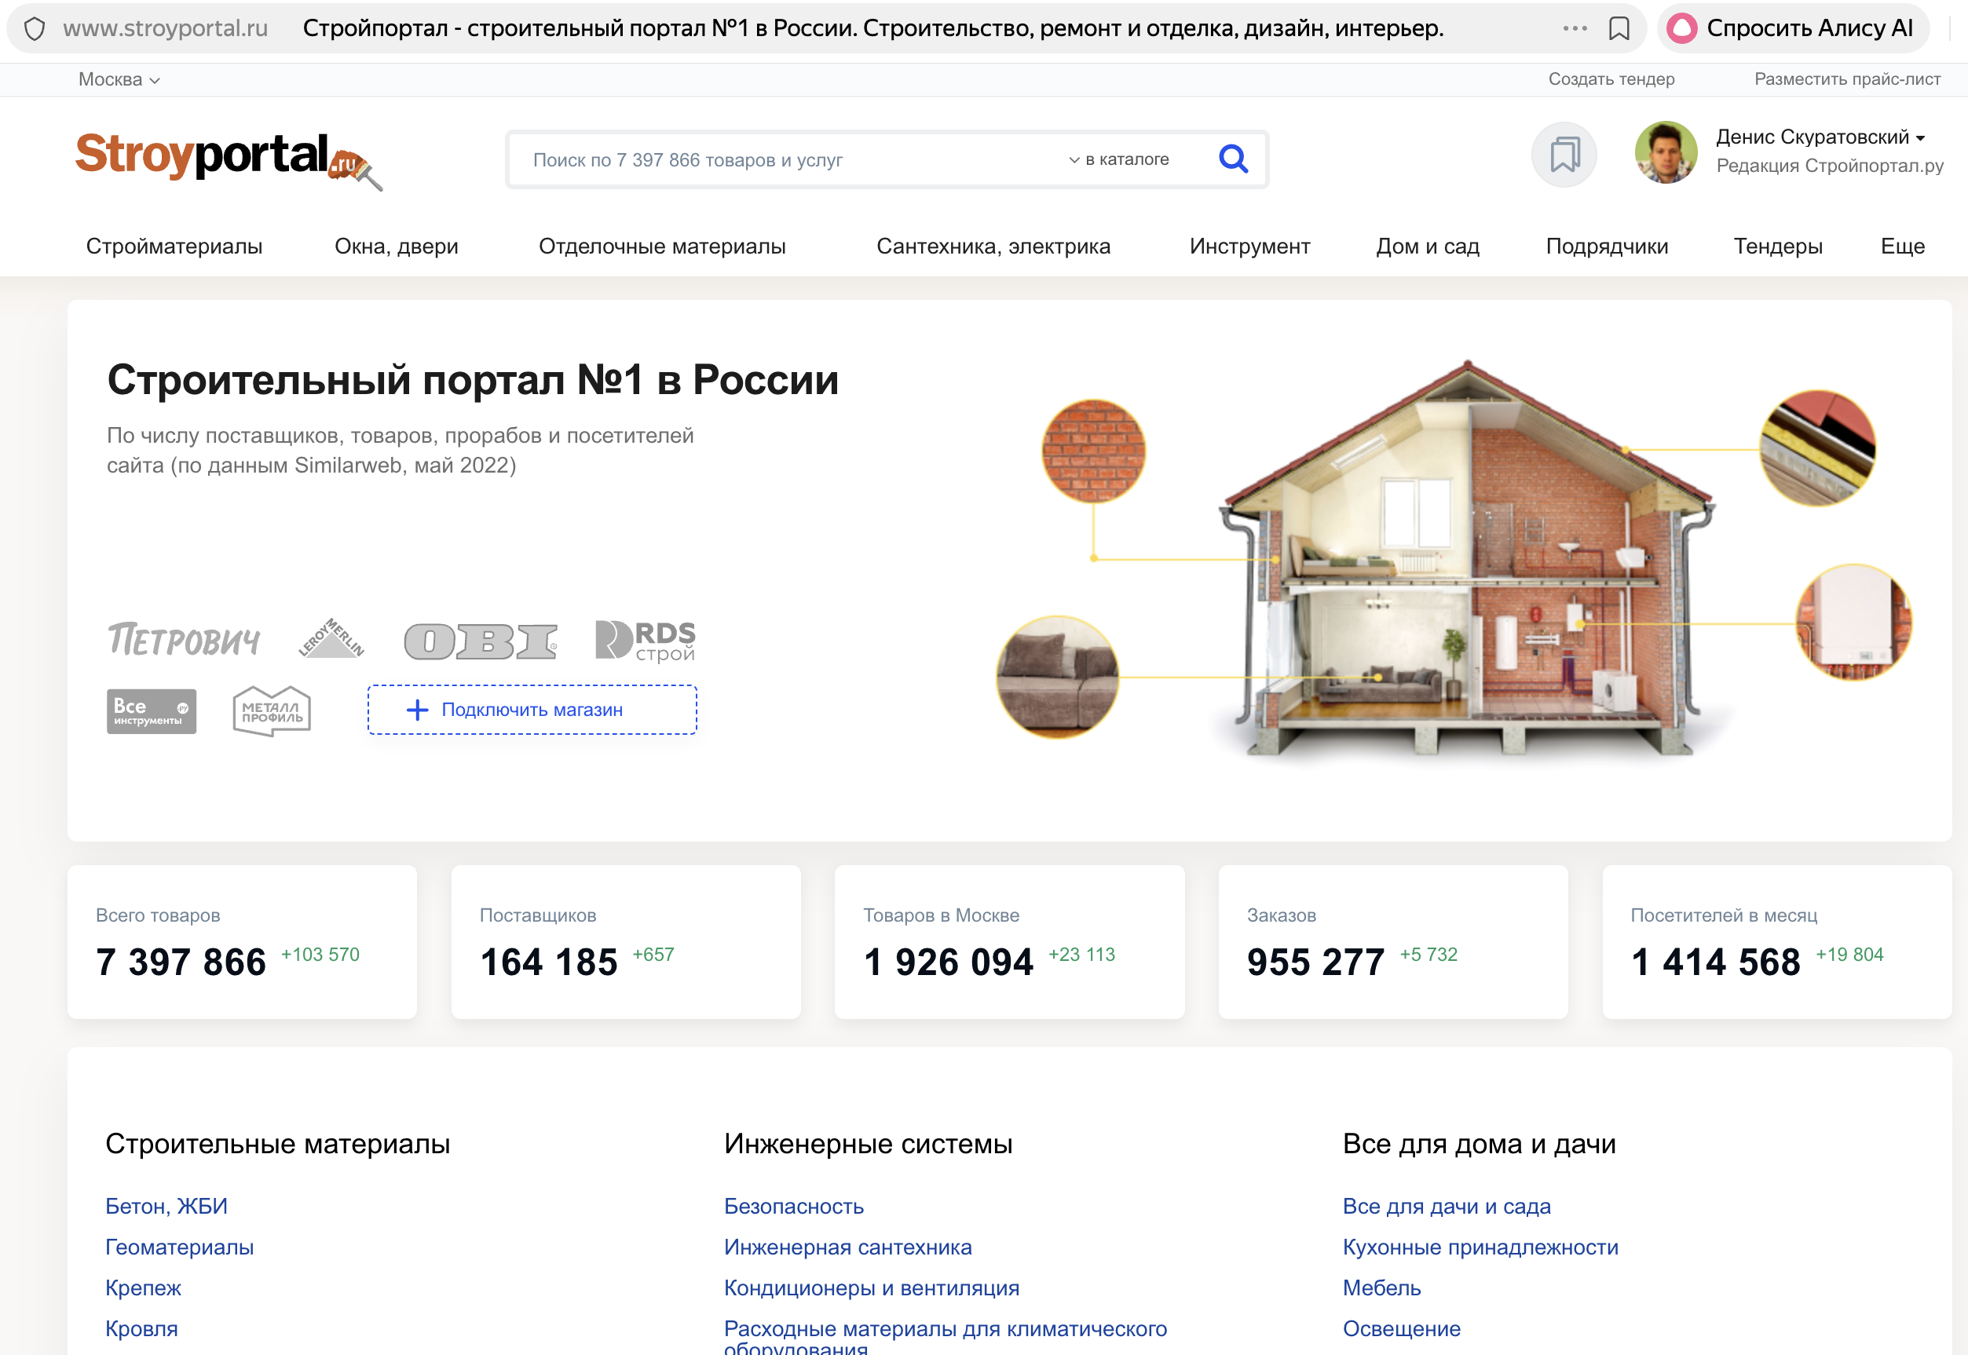1968x1355 pixels.
Task: Expand the Москва city selector
Action: point(119,80)
